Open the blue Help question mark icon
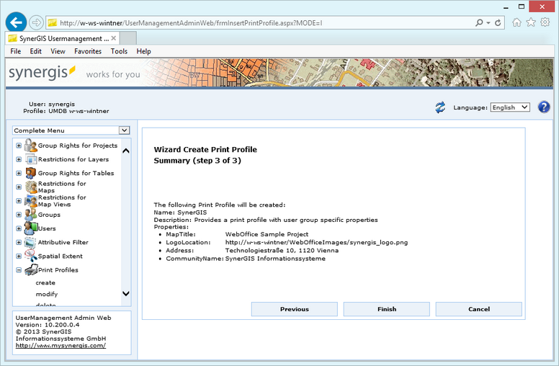This screenshot has height=366, width=559. pyautogui.click(x=544, y=107)
